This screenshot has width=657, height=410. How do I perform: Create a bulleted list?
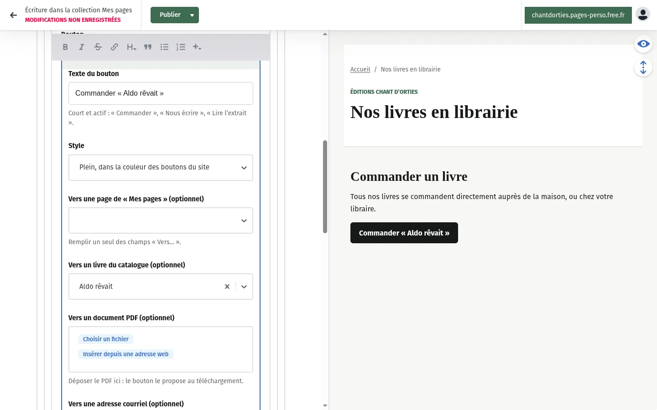click(164, 47)
